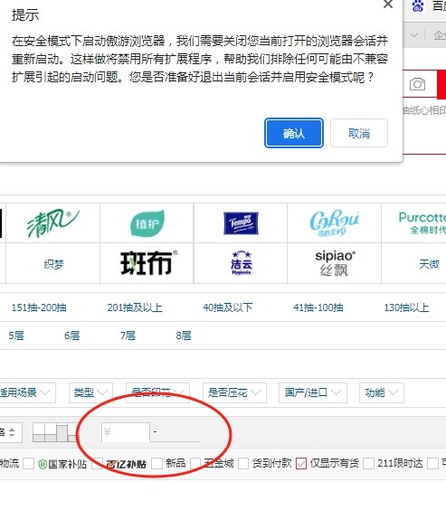Select the 清风 brand logo
This screenshot has height=520, width=446.
pyautogui.click(x=52, y=222)
